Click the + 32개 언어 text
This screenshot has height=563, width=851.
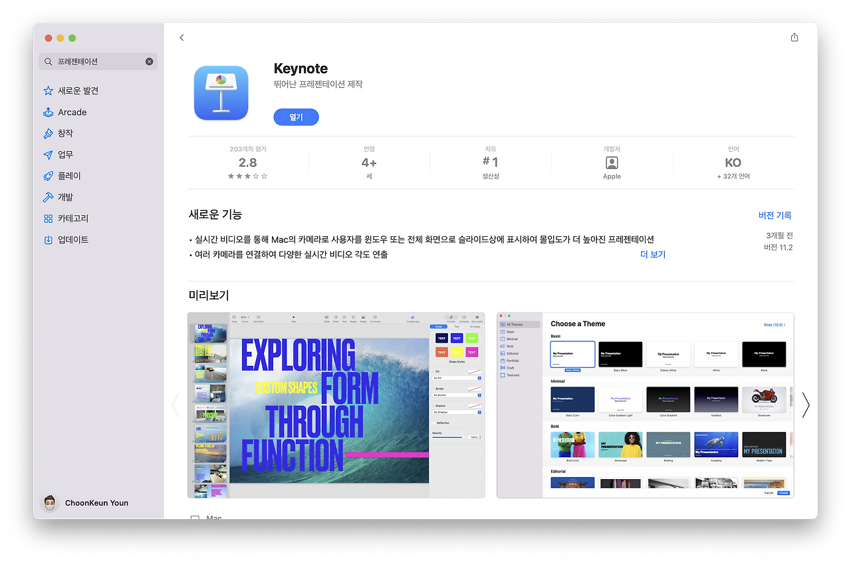coord(733,176)
